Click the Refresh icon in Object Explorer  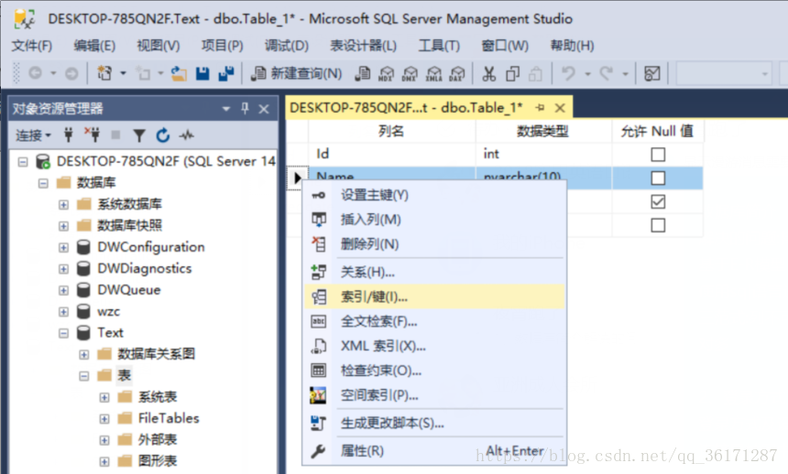(162, 135)
